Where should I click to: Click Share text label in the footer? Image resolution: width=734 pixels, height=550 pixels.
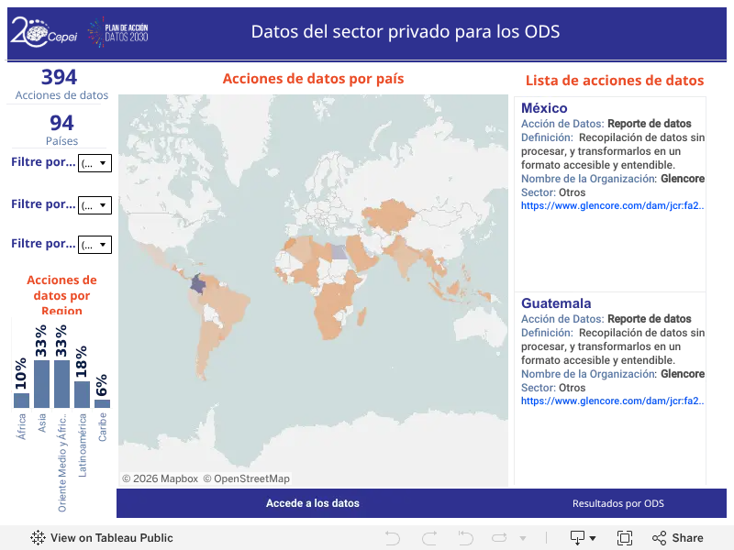pos(687,538)
